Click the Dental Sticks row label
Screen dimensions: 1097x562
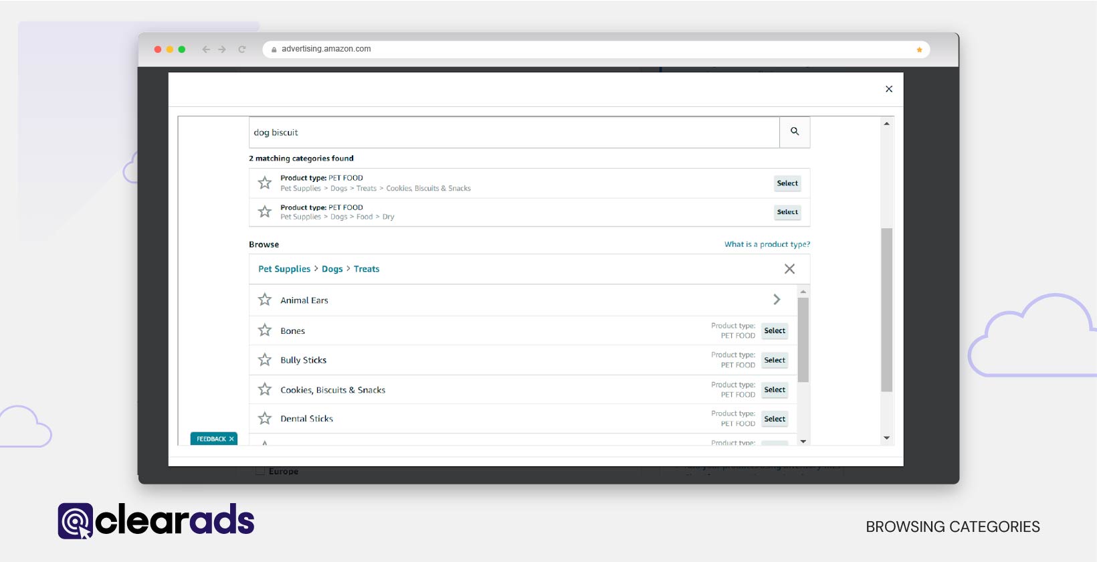click(x=306, y=419)
